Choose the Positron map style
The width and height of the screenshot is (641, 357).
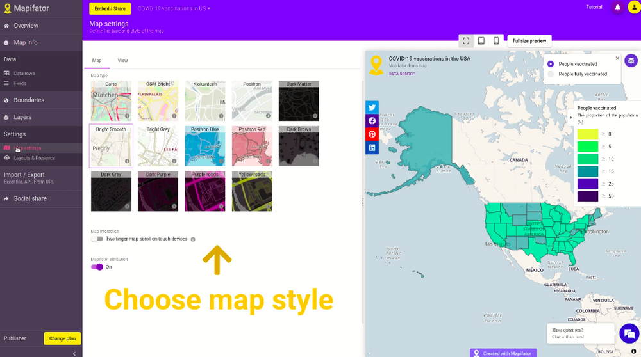(x=252, y=101)
